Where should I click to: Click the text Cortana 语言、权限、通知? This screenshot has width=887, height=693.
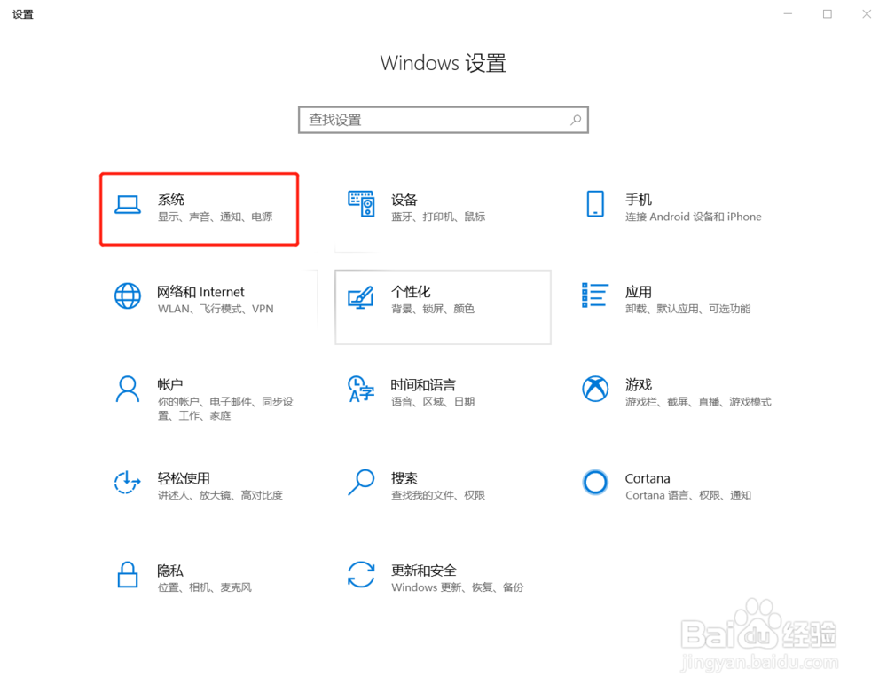pos(688,495)
